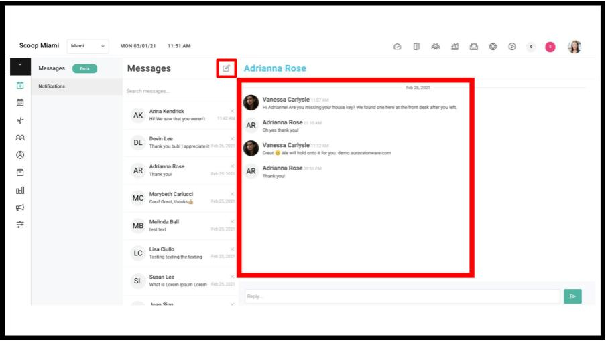
Task: Click the Reply text box
Action: [x=402, y=296]
